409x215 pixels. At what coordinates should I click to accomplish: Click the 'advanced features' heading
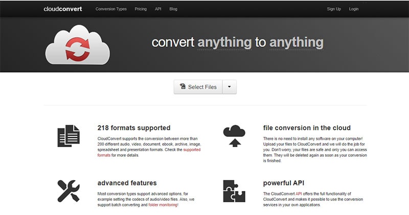(127, 183)
